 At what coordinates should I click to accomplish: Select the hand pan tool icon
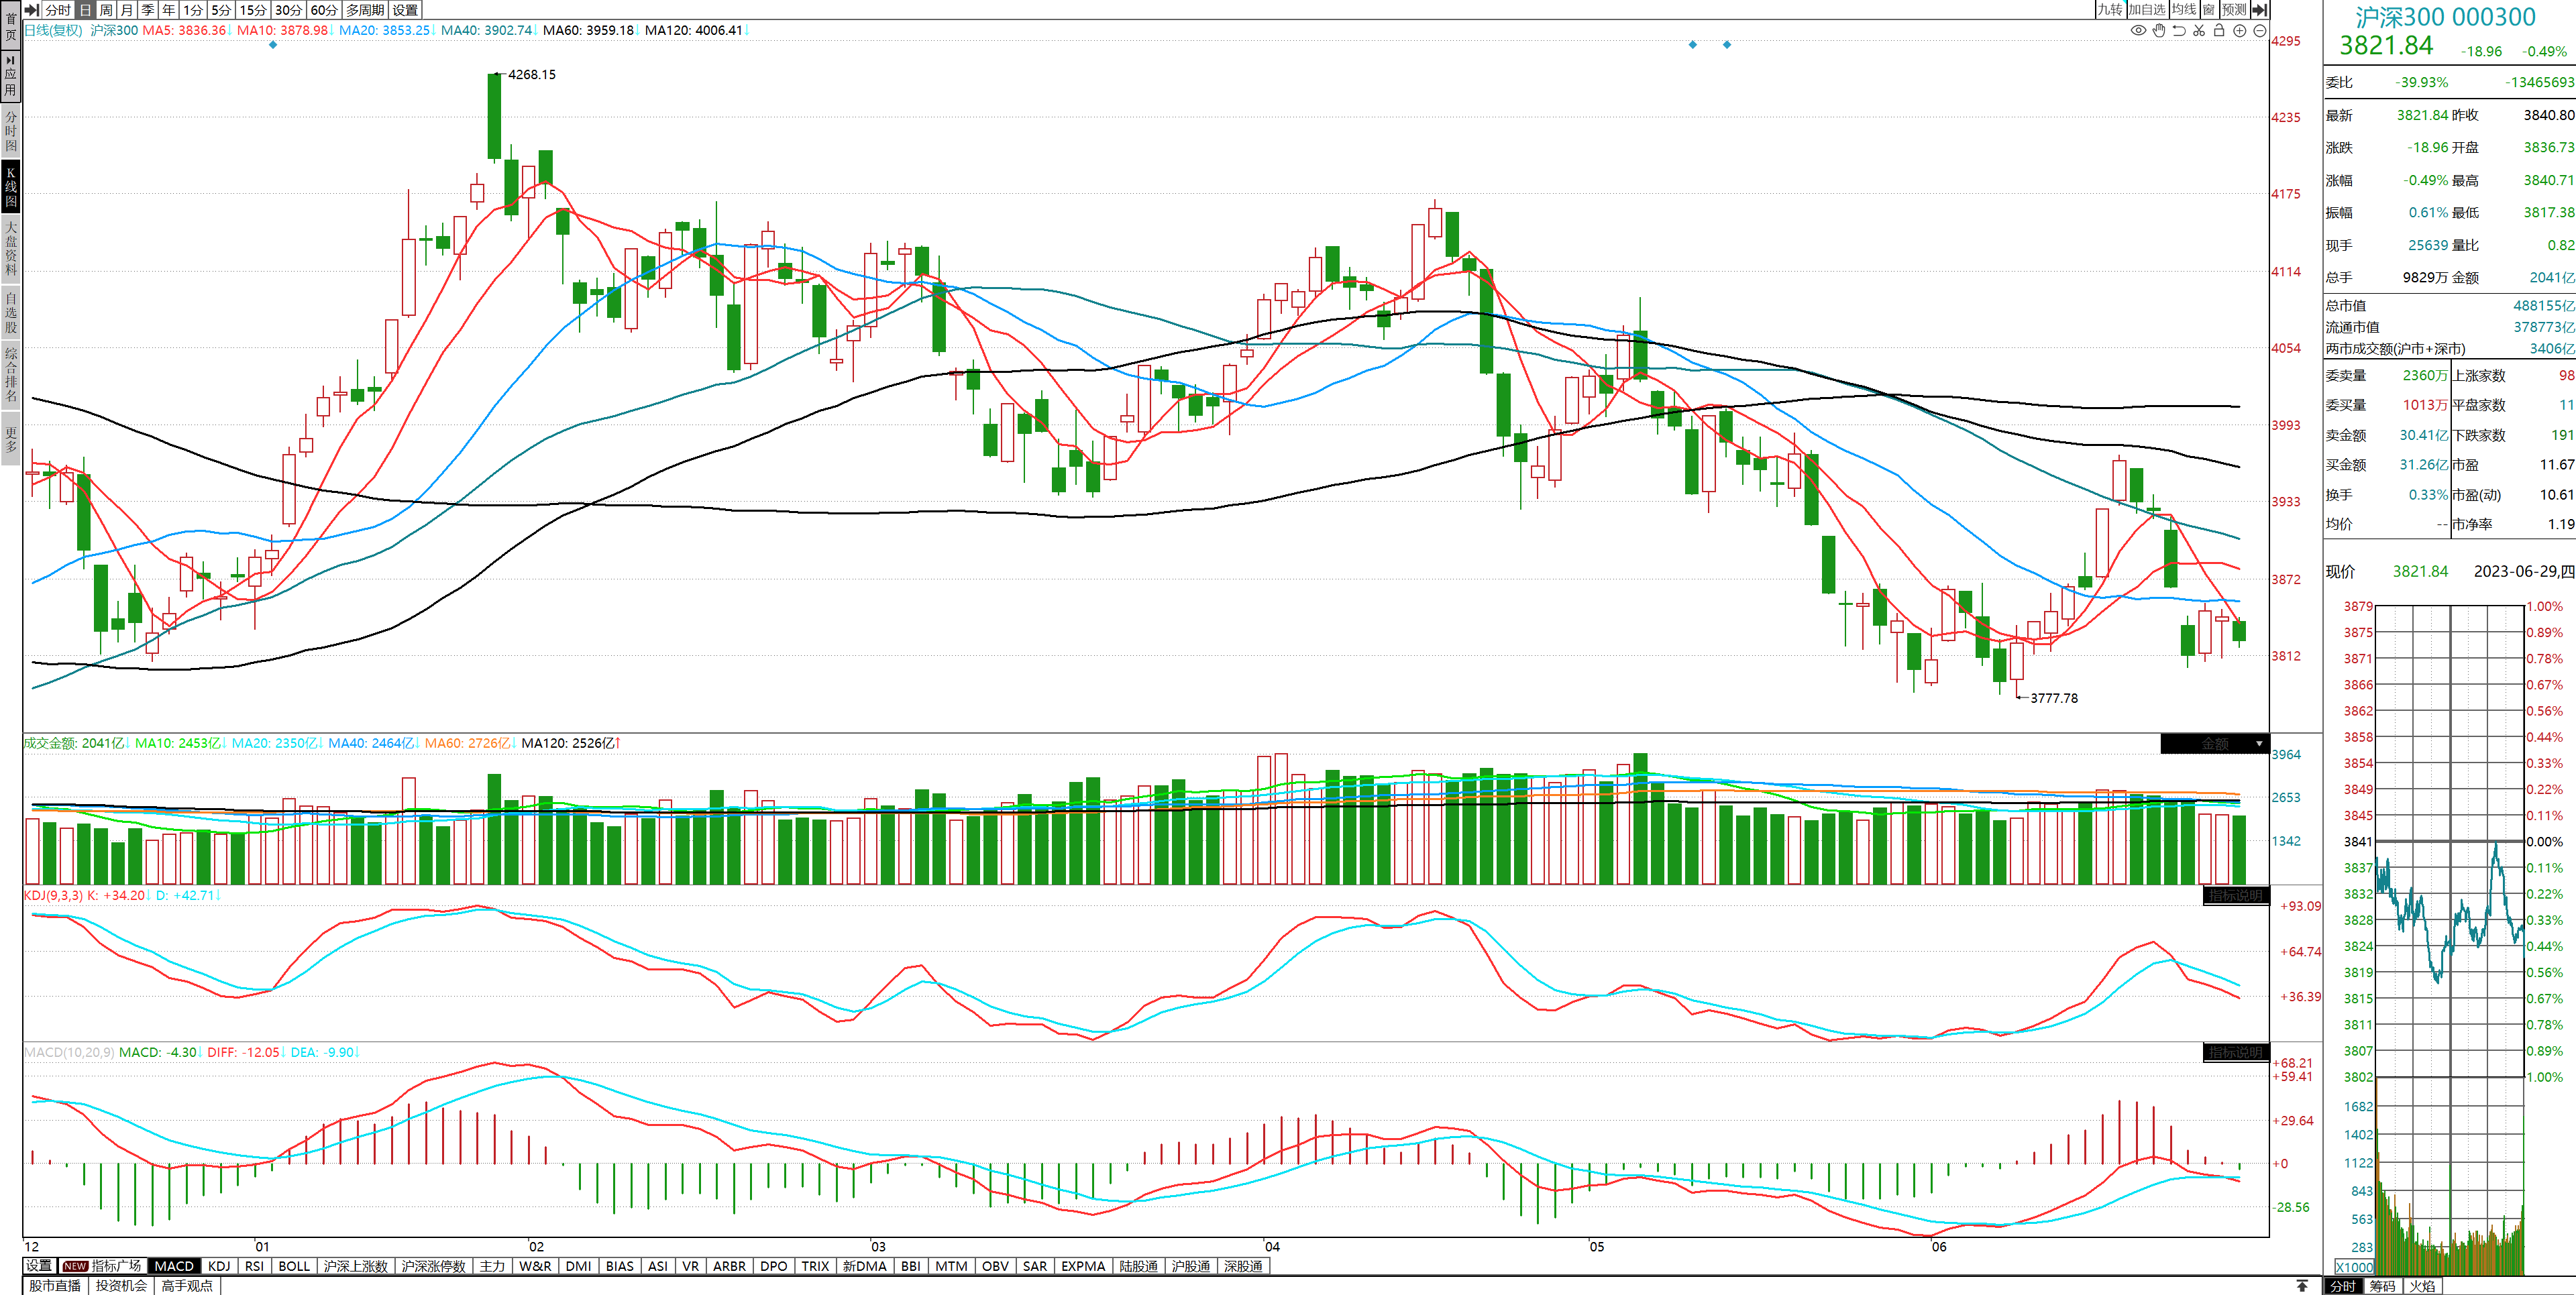tap(2159, 30)
